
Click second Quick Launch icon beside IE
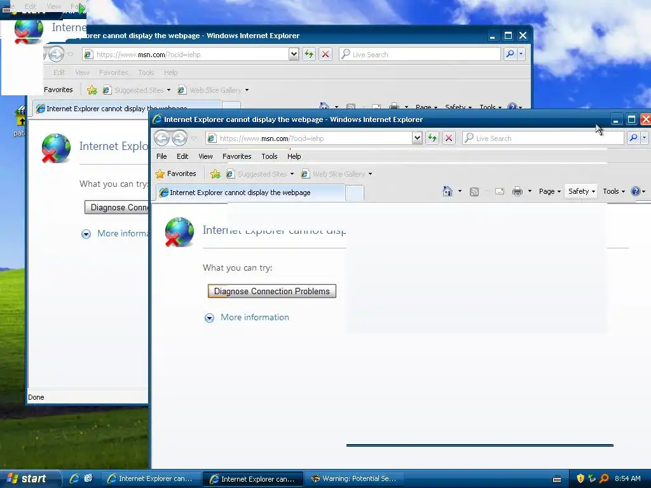click(88, 478)
